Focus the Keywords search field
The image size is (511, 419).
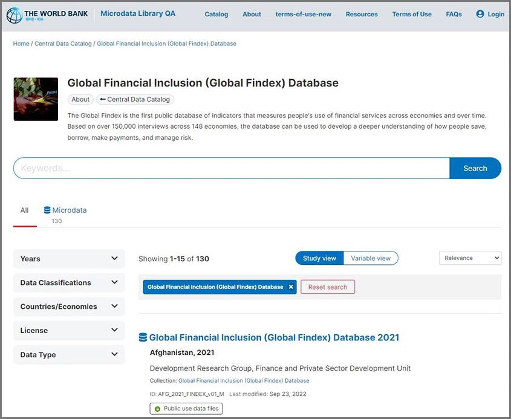pyautogui.click(x=232, y=168)
